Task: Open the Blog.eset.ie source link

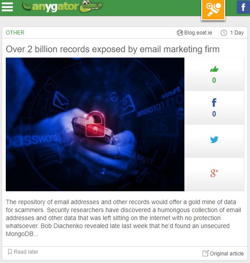Action: [x=198, y=32]
